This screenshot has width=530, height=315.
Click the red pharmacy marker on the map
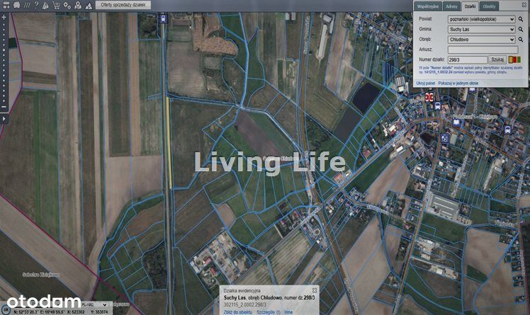click(x=429, y=97)
